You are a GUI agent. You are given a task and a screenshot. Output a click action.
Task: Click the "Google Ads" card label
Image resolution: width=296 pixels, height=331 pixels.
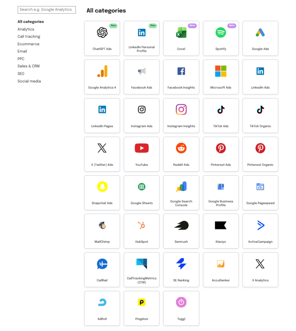(x=260, y=49)
